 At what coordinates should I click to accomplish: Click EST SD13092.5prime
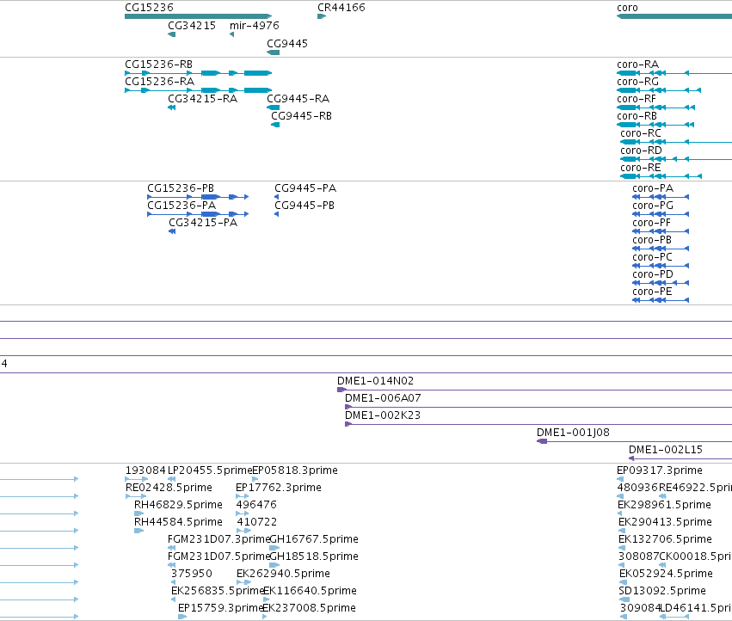tap(624, 599)
